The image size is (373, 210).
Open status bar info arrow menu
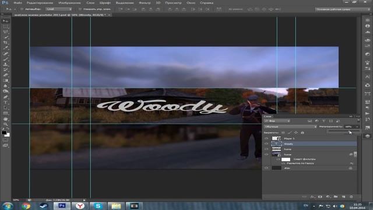click(x=84, y=200)
